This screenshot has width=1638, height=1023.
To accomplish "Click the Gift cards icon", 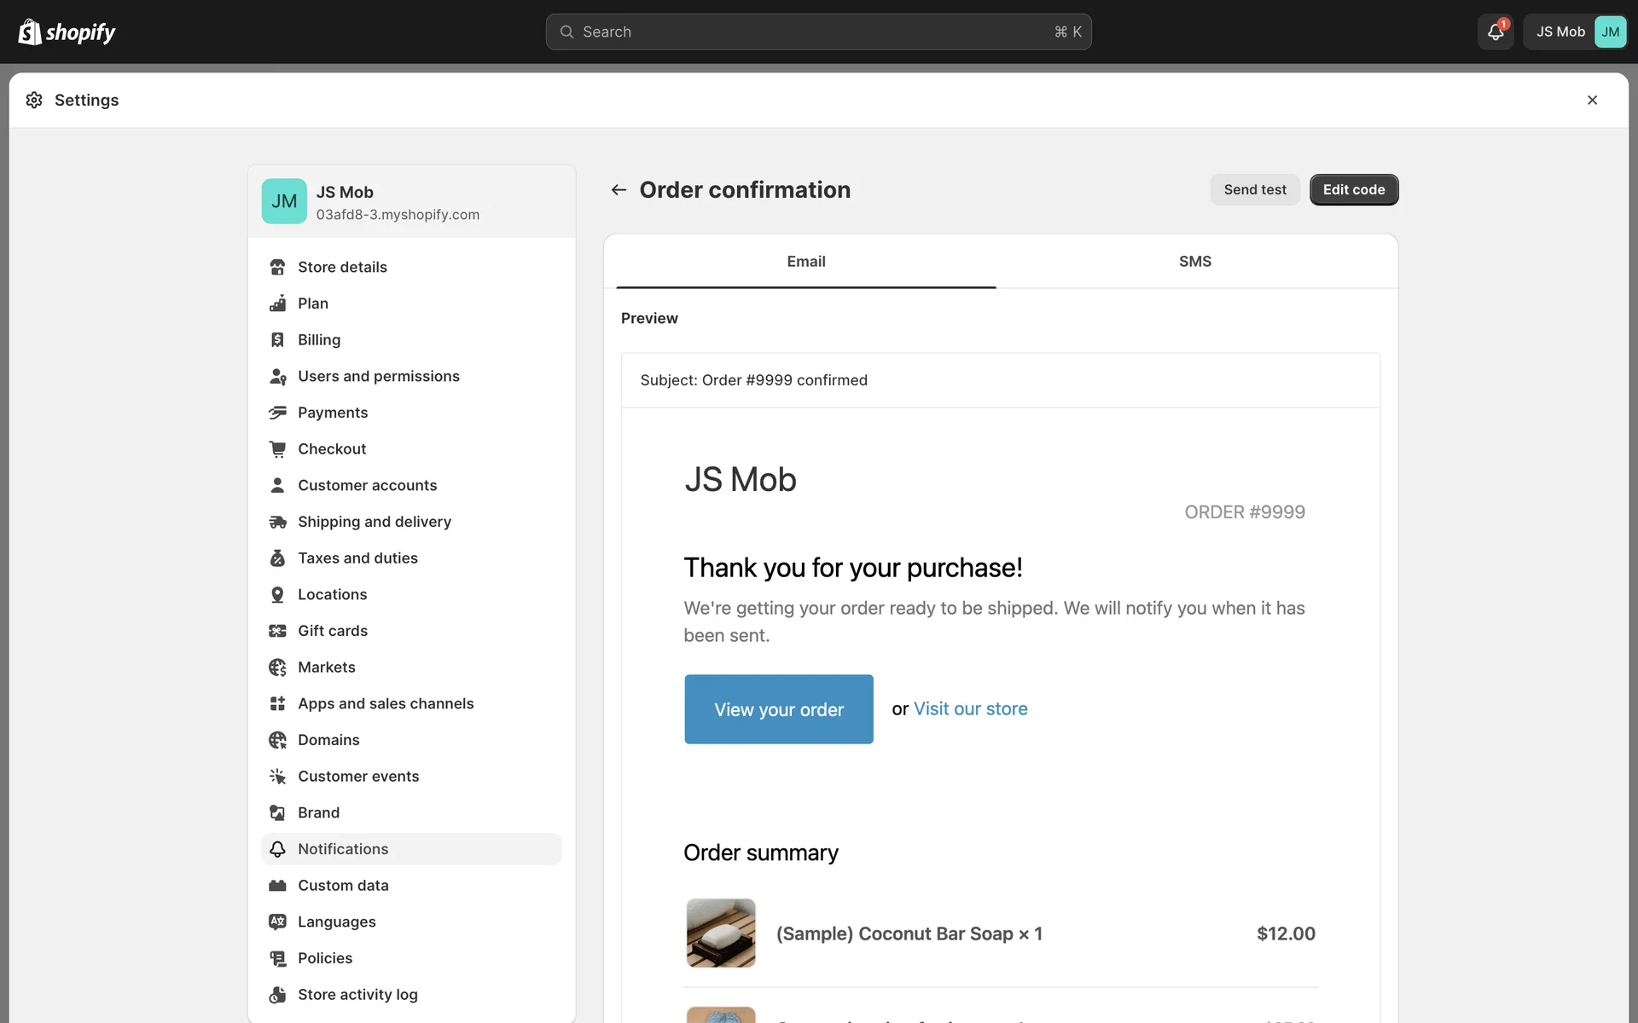I will coord(277,631).
